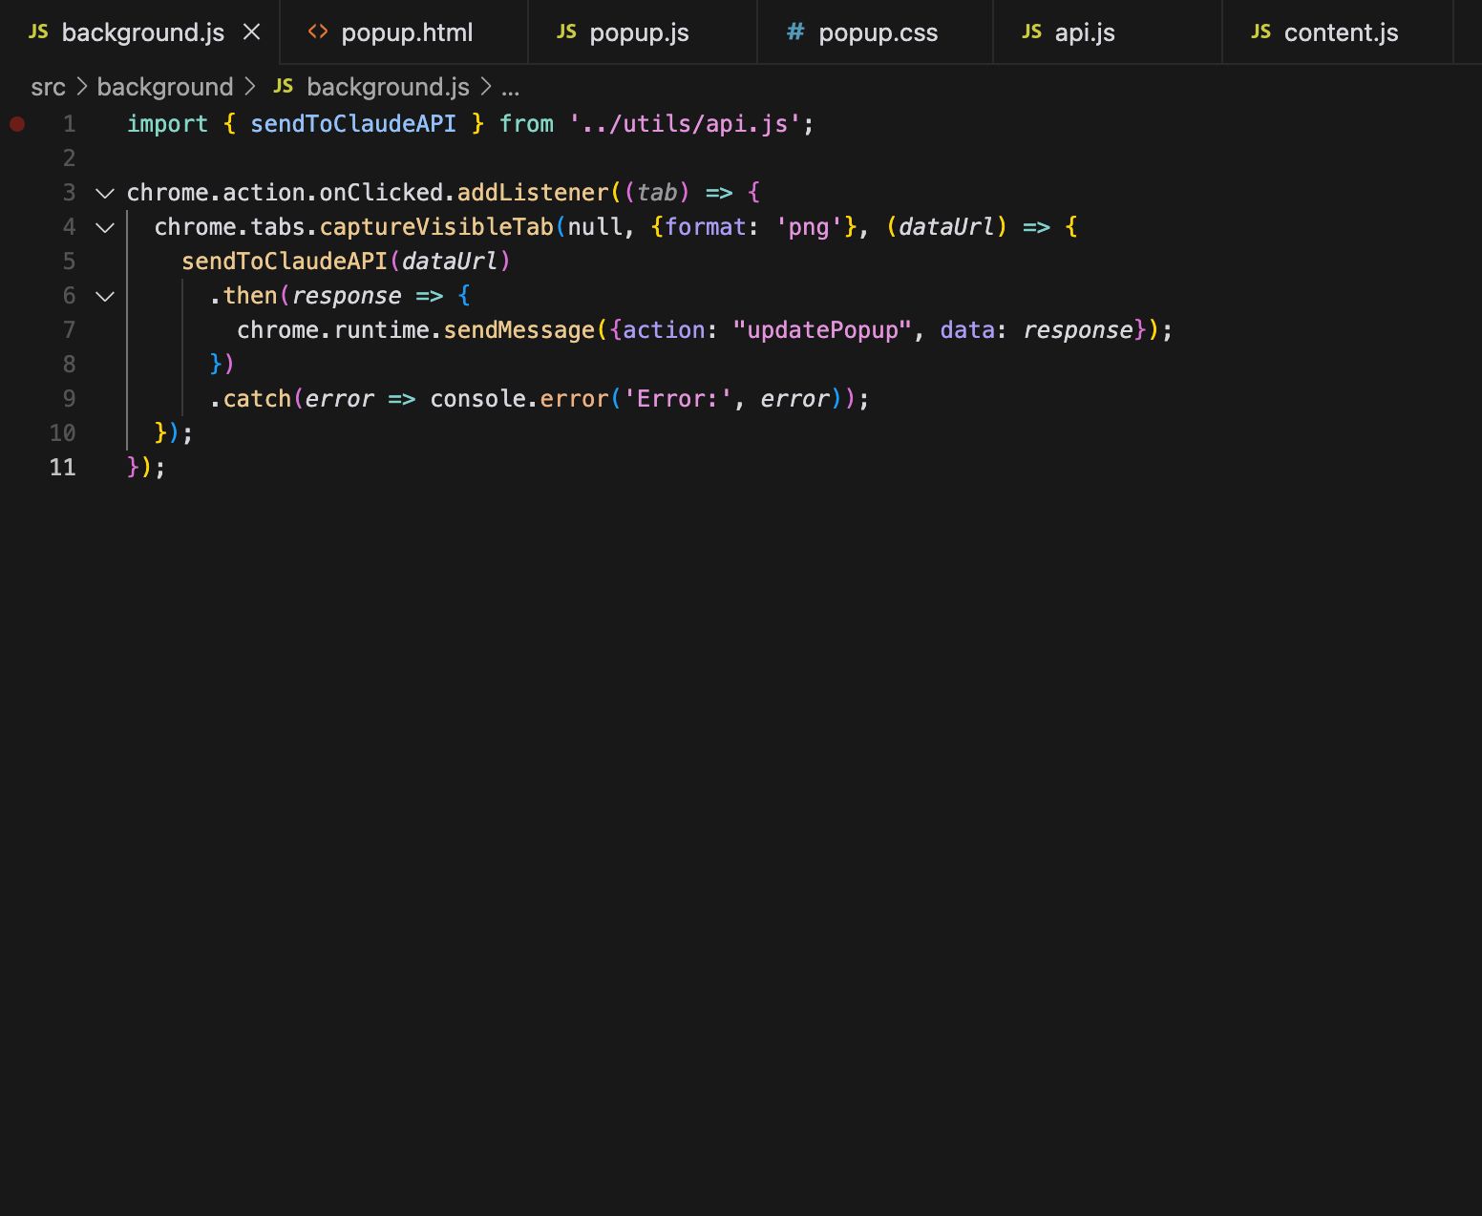Viewport: 1482px width, 1216px height.
Task: Click the CSS hash icon on popup.css tab
Action: (794, 32)
